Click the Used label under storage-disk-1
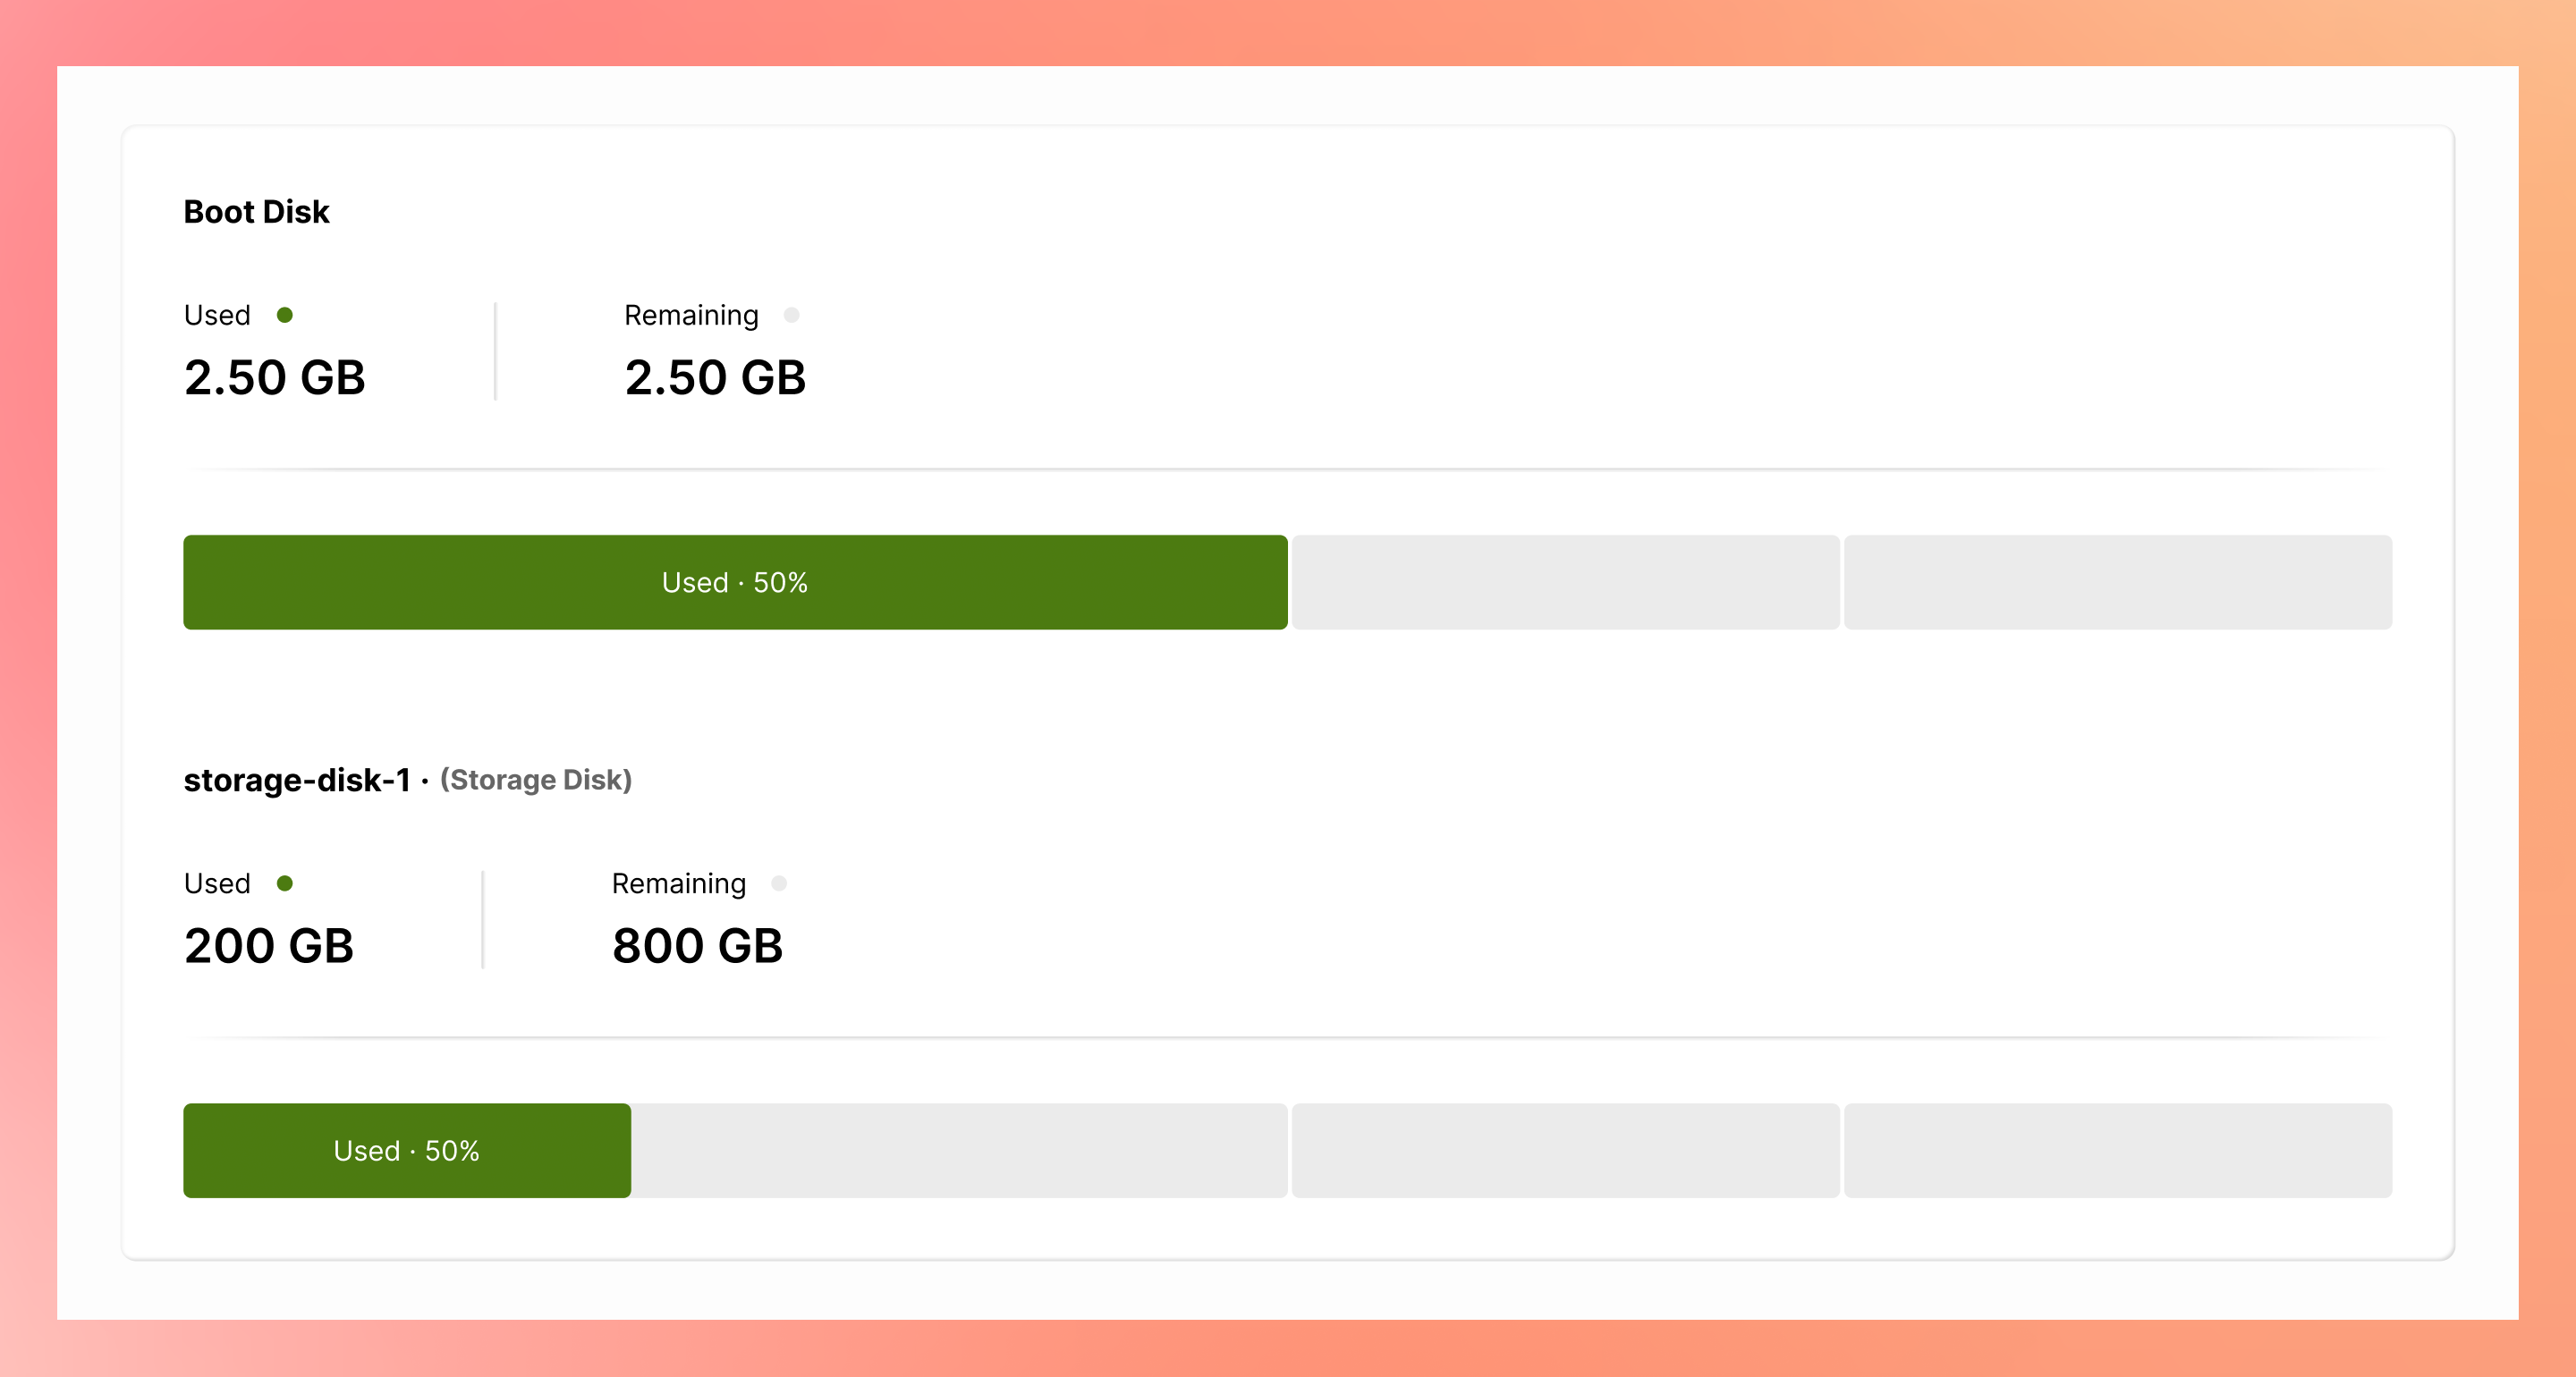 (217, 883)
